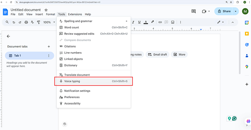Open Google Keep from side panel
Viewport: 251px width, 130px height.
point(247,34)
